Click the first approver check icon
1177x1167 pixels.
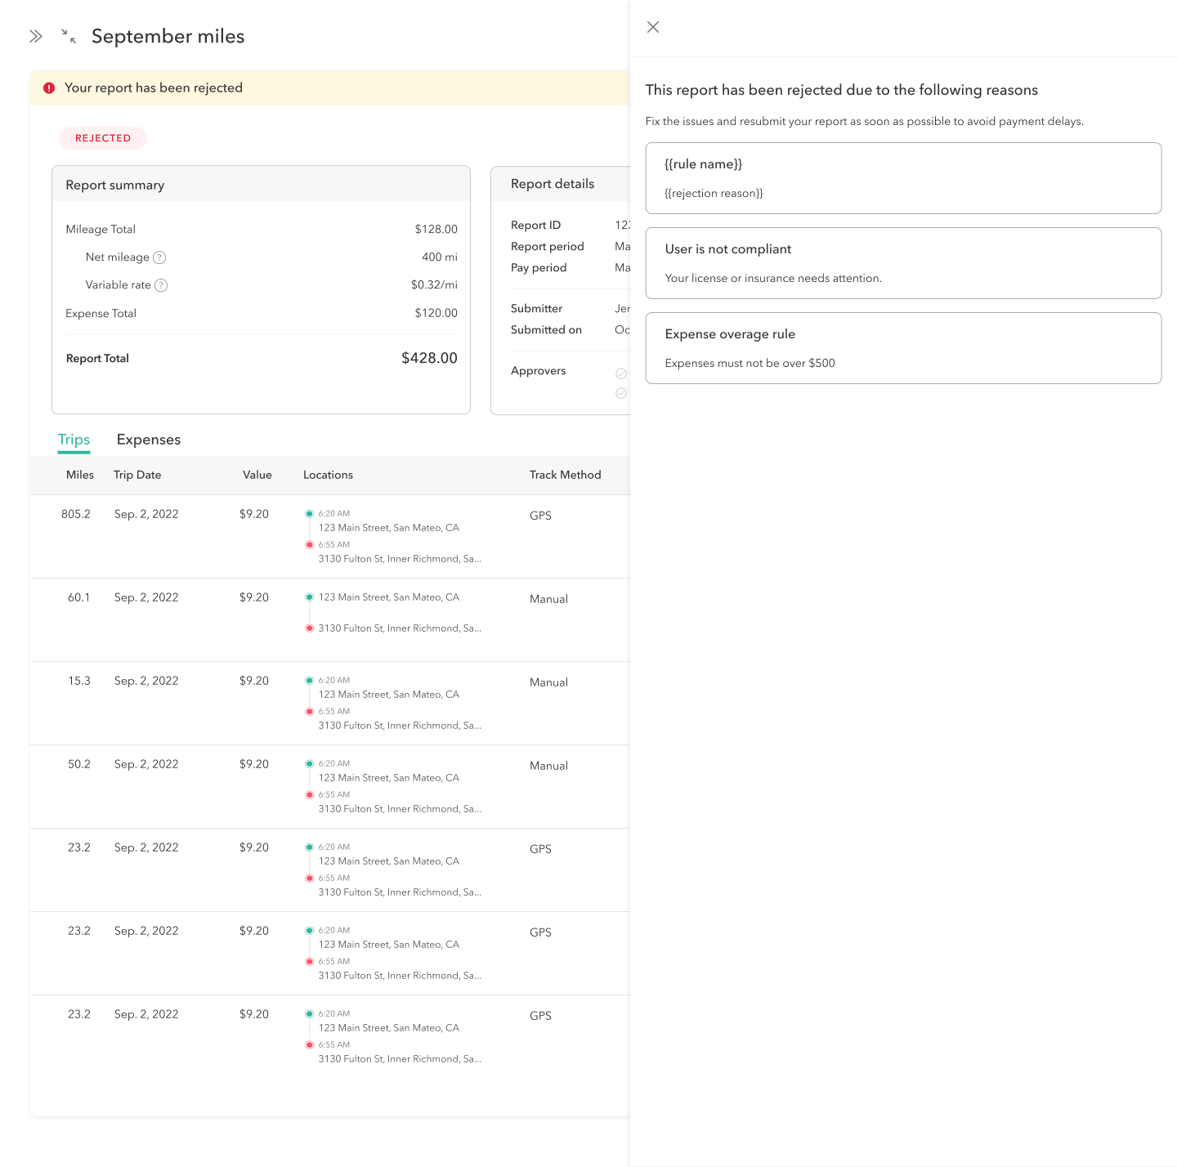pos(621,373)
